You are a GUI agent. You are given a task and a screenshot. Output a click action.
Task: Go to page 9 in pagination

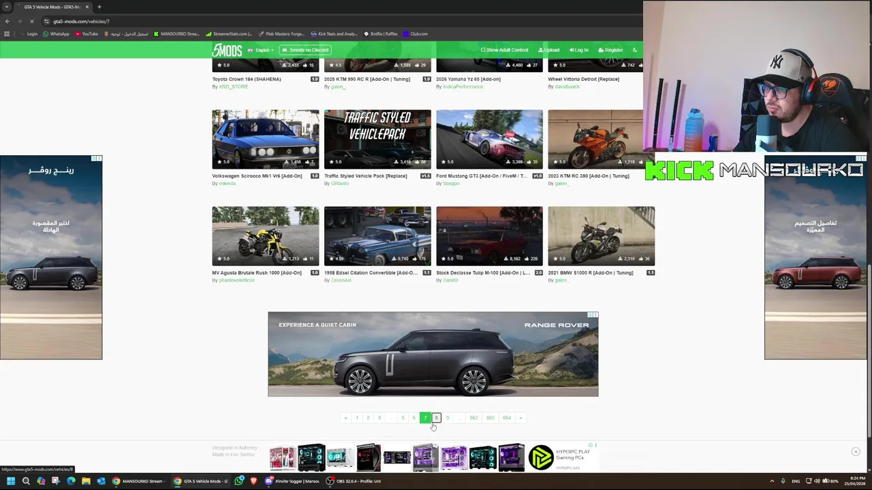pyautogui.click(x=448, y=418)
